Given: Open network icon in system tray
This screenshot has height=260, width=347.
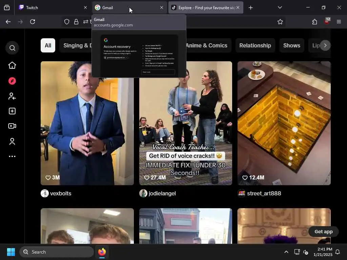Looking at the screenshot, I should (x=297, y=252).
